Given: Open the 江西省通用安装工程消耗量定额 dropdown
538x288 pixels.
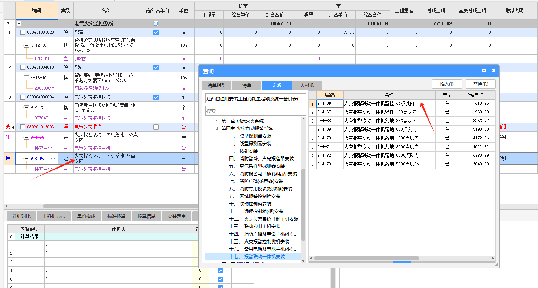Looking at the screenshot, I should pyautogui.click(x=303, y=99).
